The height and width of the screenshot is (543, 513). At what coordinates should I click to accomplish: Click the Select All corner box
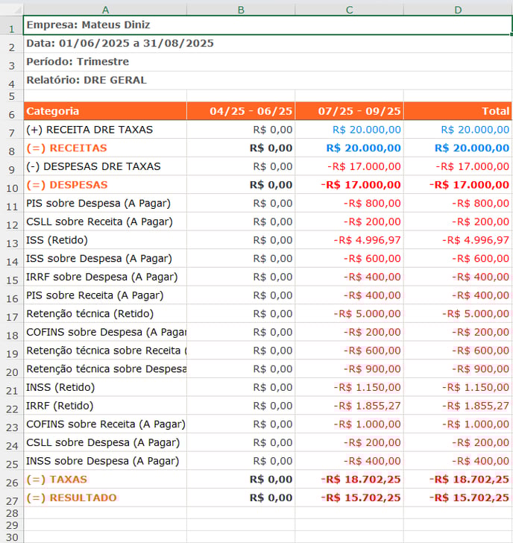(11, 10)
